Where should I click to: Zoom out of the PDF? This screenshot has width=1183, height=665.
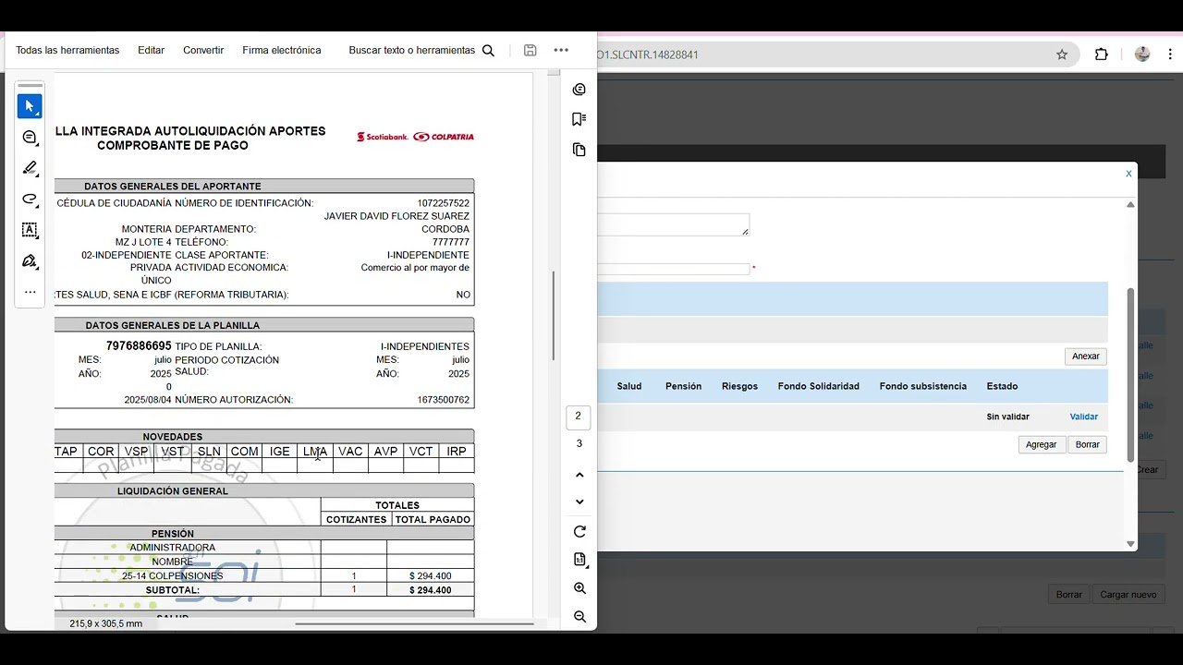(x=579, y=617)
